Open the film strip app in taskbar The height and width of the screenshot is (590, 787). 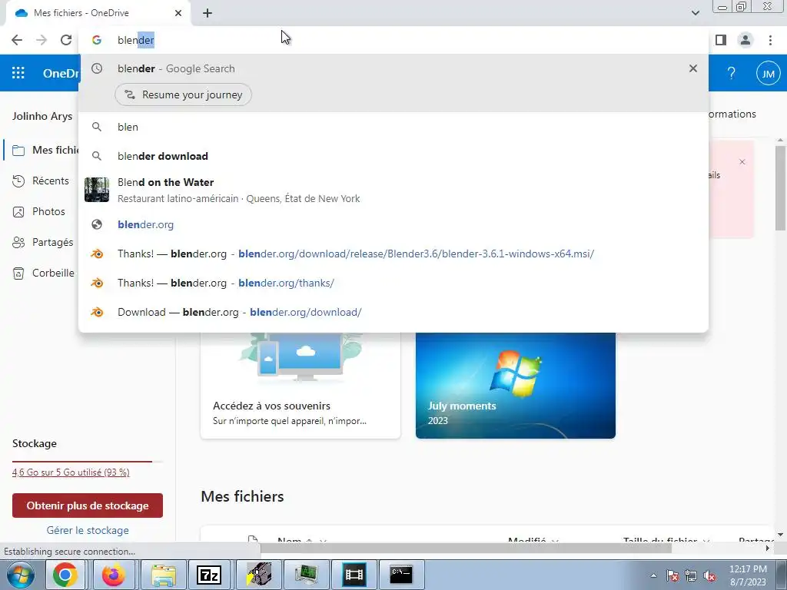click(354, 575)
